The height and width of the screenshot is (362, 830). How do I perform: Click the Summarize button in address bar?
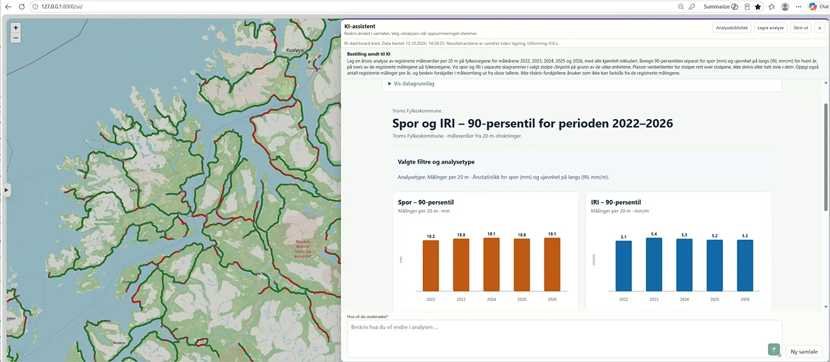[720, 6]
